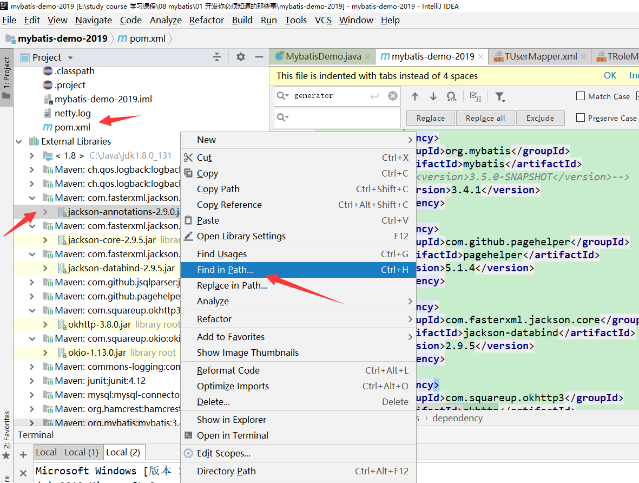Expand Maven junit:junit:4.12 node
Viewport: 639px width, 483px height.
pyautogui.click(x=32, y=381)
